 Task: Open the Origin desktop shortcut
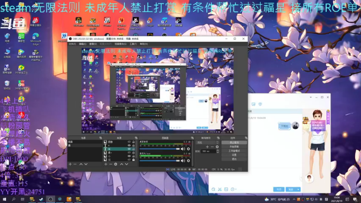[150, 22]
